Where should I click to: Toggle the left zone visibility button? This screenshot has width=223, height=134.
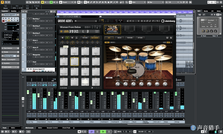coord(209,2)
